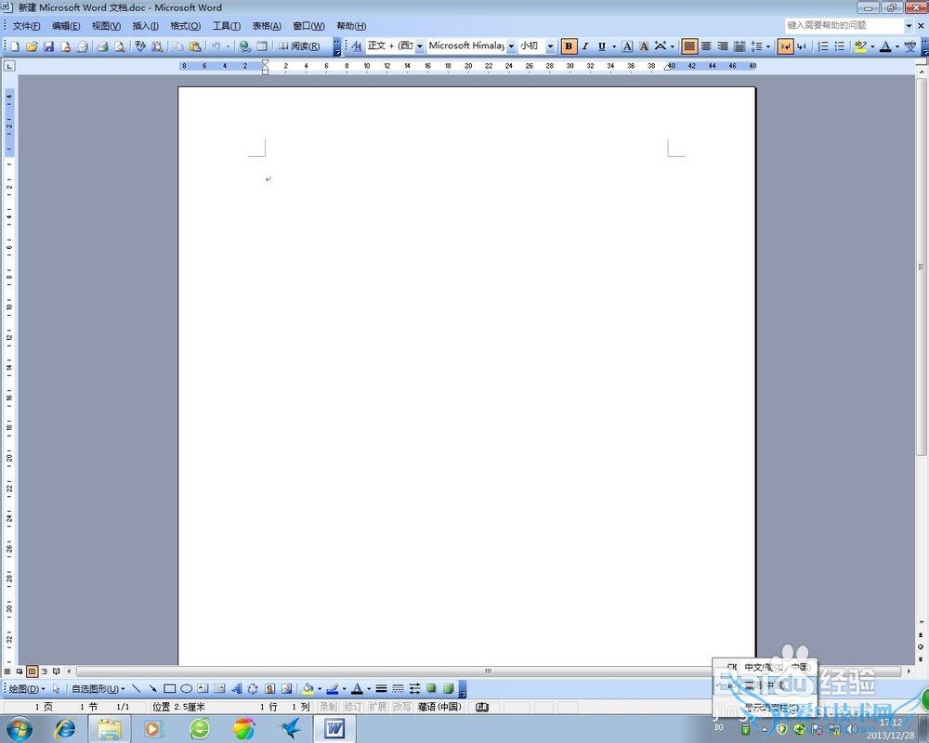The width and height of the screenshot is (929, 743).
Task: Click the numbered list icon
Action: click(823, 46)
